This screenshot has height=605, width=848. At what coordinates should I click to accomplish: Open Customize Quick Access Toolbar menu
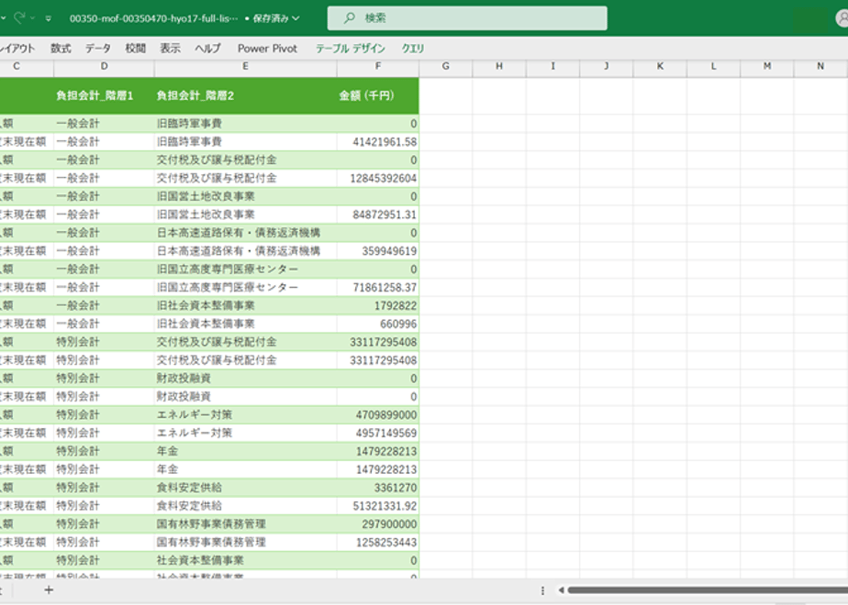coord(48,18)
